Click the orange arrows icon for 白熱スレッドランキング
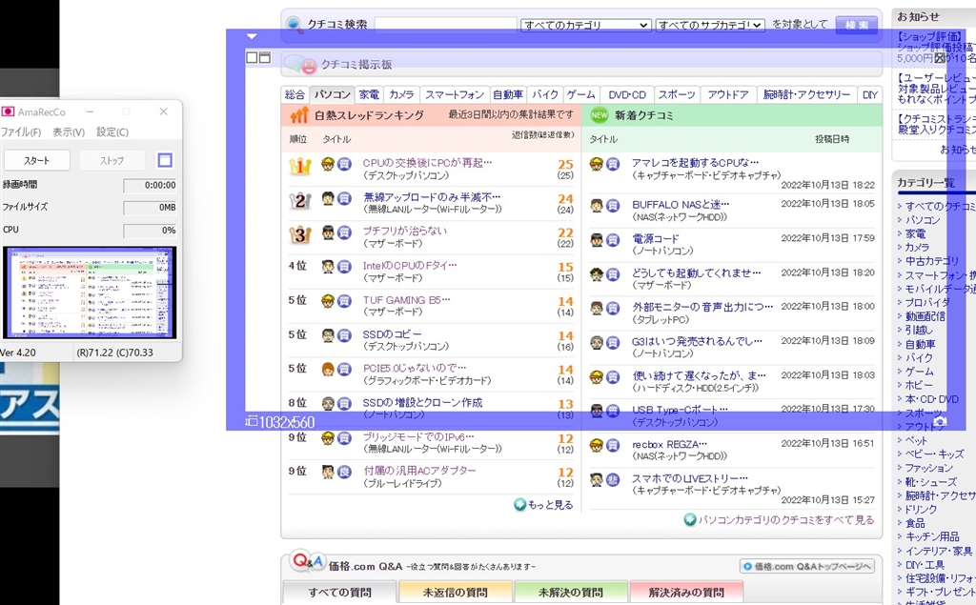This screenshot has width=976, height=605. (x=299, y=115)
